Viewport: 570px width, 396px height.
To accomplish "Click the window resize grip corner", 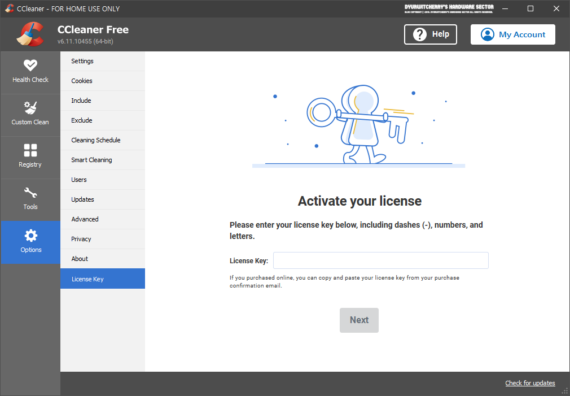I will tap(565, 391).
